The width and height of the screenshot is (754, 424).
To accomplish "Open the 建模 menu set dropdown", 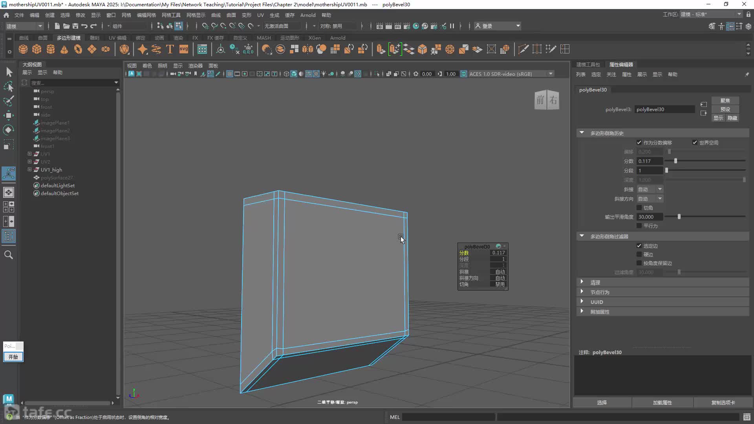I will tap(24, 26).
